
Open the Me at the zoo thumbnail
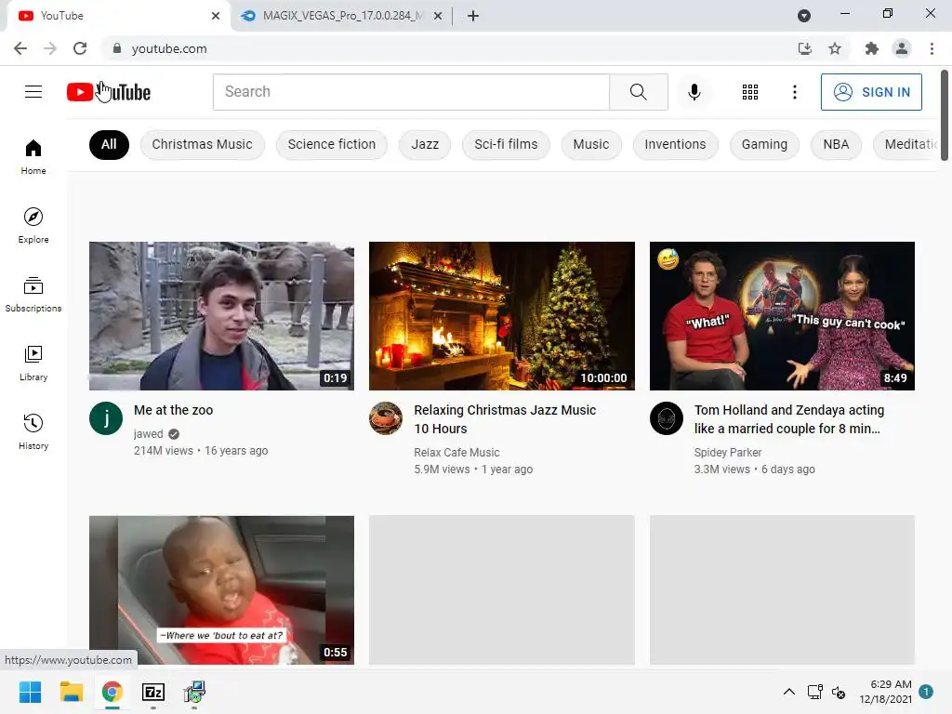coord(221,316)
